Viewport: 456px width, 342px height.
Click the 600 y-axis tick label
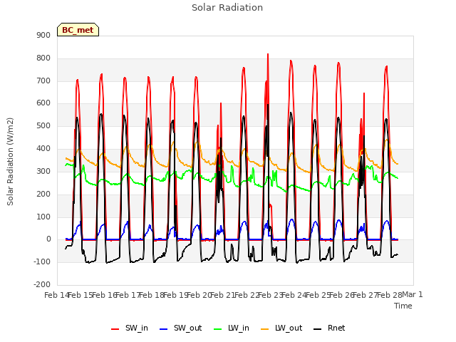(43, 103)
